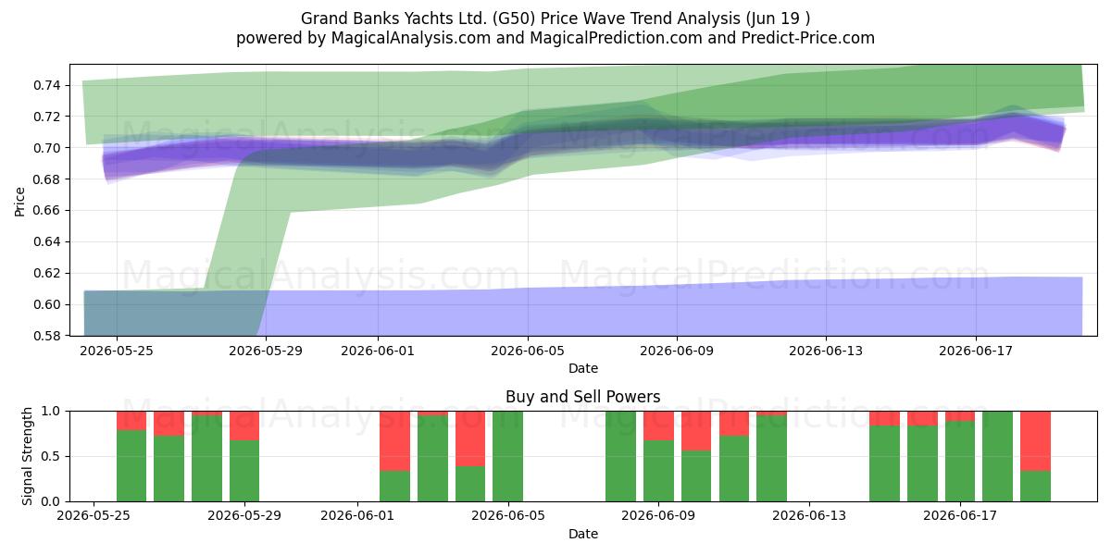Click the red sell segment of the last bar, 2026-06-19

pos(1035,440)
